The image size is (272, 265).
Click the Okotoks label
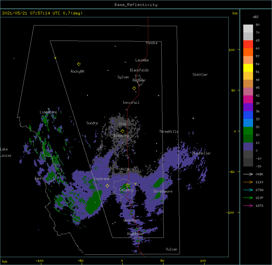[x=130, y=220]
